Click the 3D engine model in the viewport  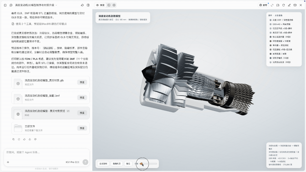click(x=197, y=80)
